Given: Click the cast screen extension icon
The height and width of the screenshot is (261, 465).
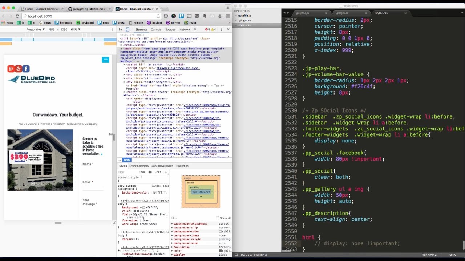Looking at the screenshot, I should (189, 16).
